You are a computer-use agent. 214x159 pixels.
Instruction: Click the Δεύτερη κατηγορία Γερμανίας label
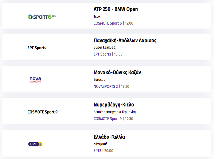tap(115, 112)
